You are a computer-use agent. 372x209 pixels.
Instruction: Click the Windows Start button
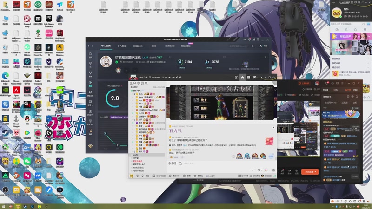(x=3, y=206)
